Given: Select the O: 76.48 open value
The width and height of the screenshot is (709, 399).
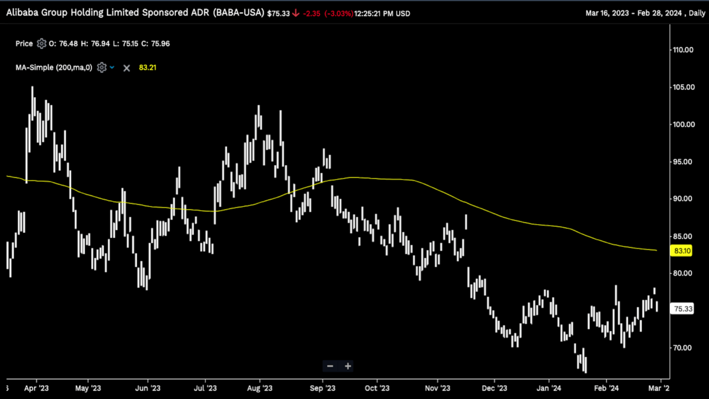Looking at the screenshot, I should pos(64,43).
